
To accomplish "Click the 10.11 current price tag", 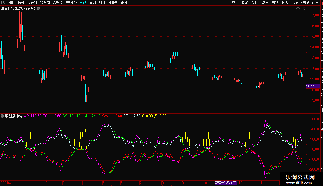I will click(313, 86).
